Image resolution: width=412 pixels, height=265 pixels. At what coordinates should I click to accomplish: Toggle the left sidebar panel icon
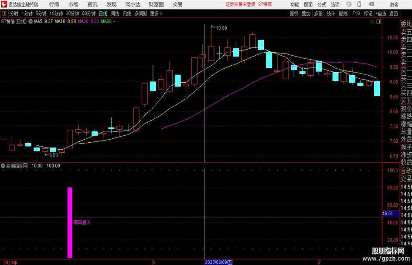coord(4,13)
